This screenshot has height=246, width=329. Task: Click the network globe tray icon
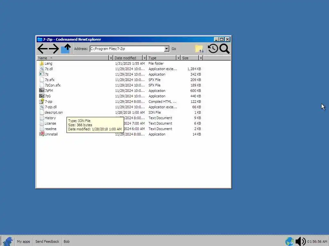point(289,242)
